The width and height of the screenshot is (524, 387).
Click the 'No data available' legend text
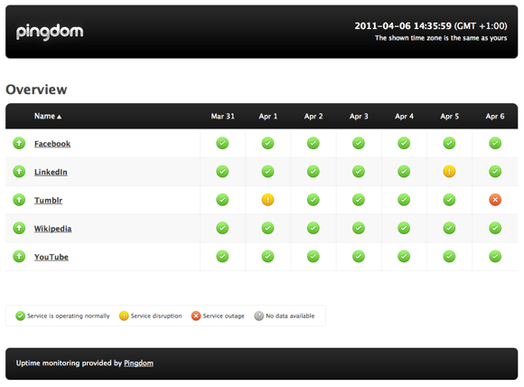(290, 316)
